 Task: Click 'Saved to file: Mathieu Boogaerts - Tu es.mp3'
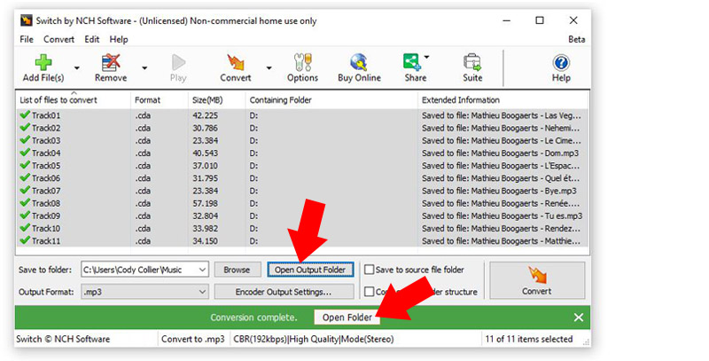(x=502, y=216)
